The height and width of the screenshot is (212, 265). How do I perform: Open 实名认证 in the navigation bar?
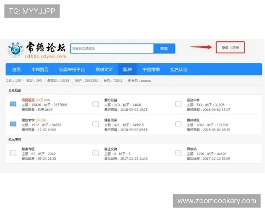coord(179,69)
